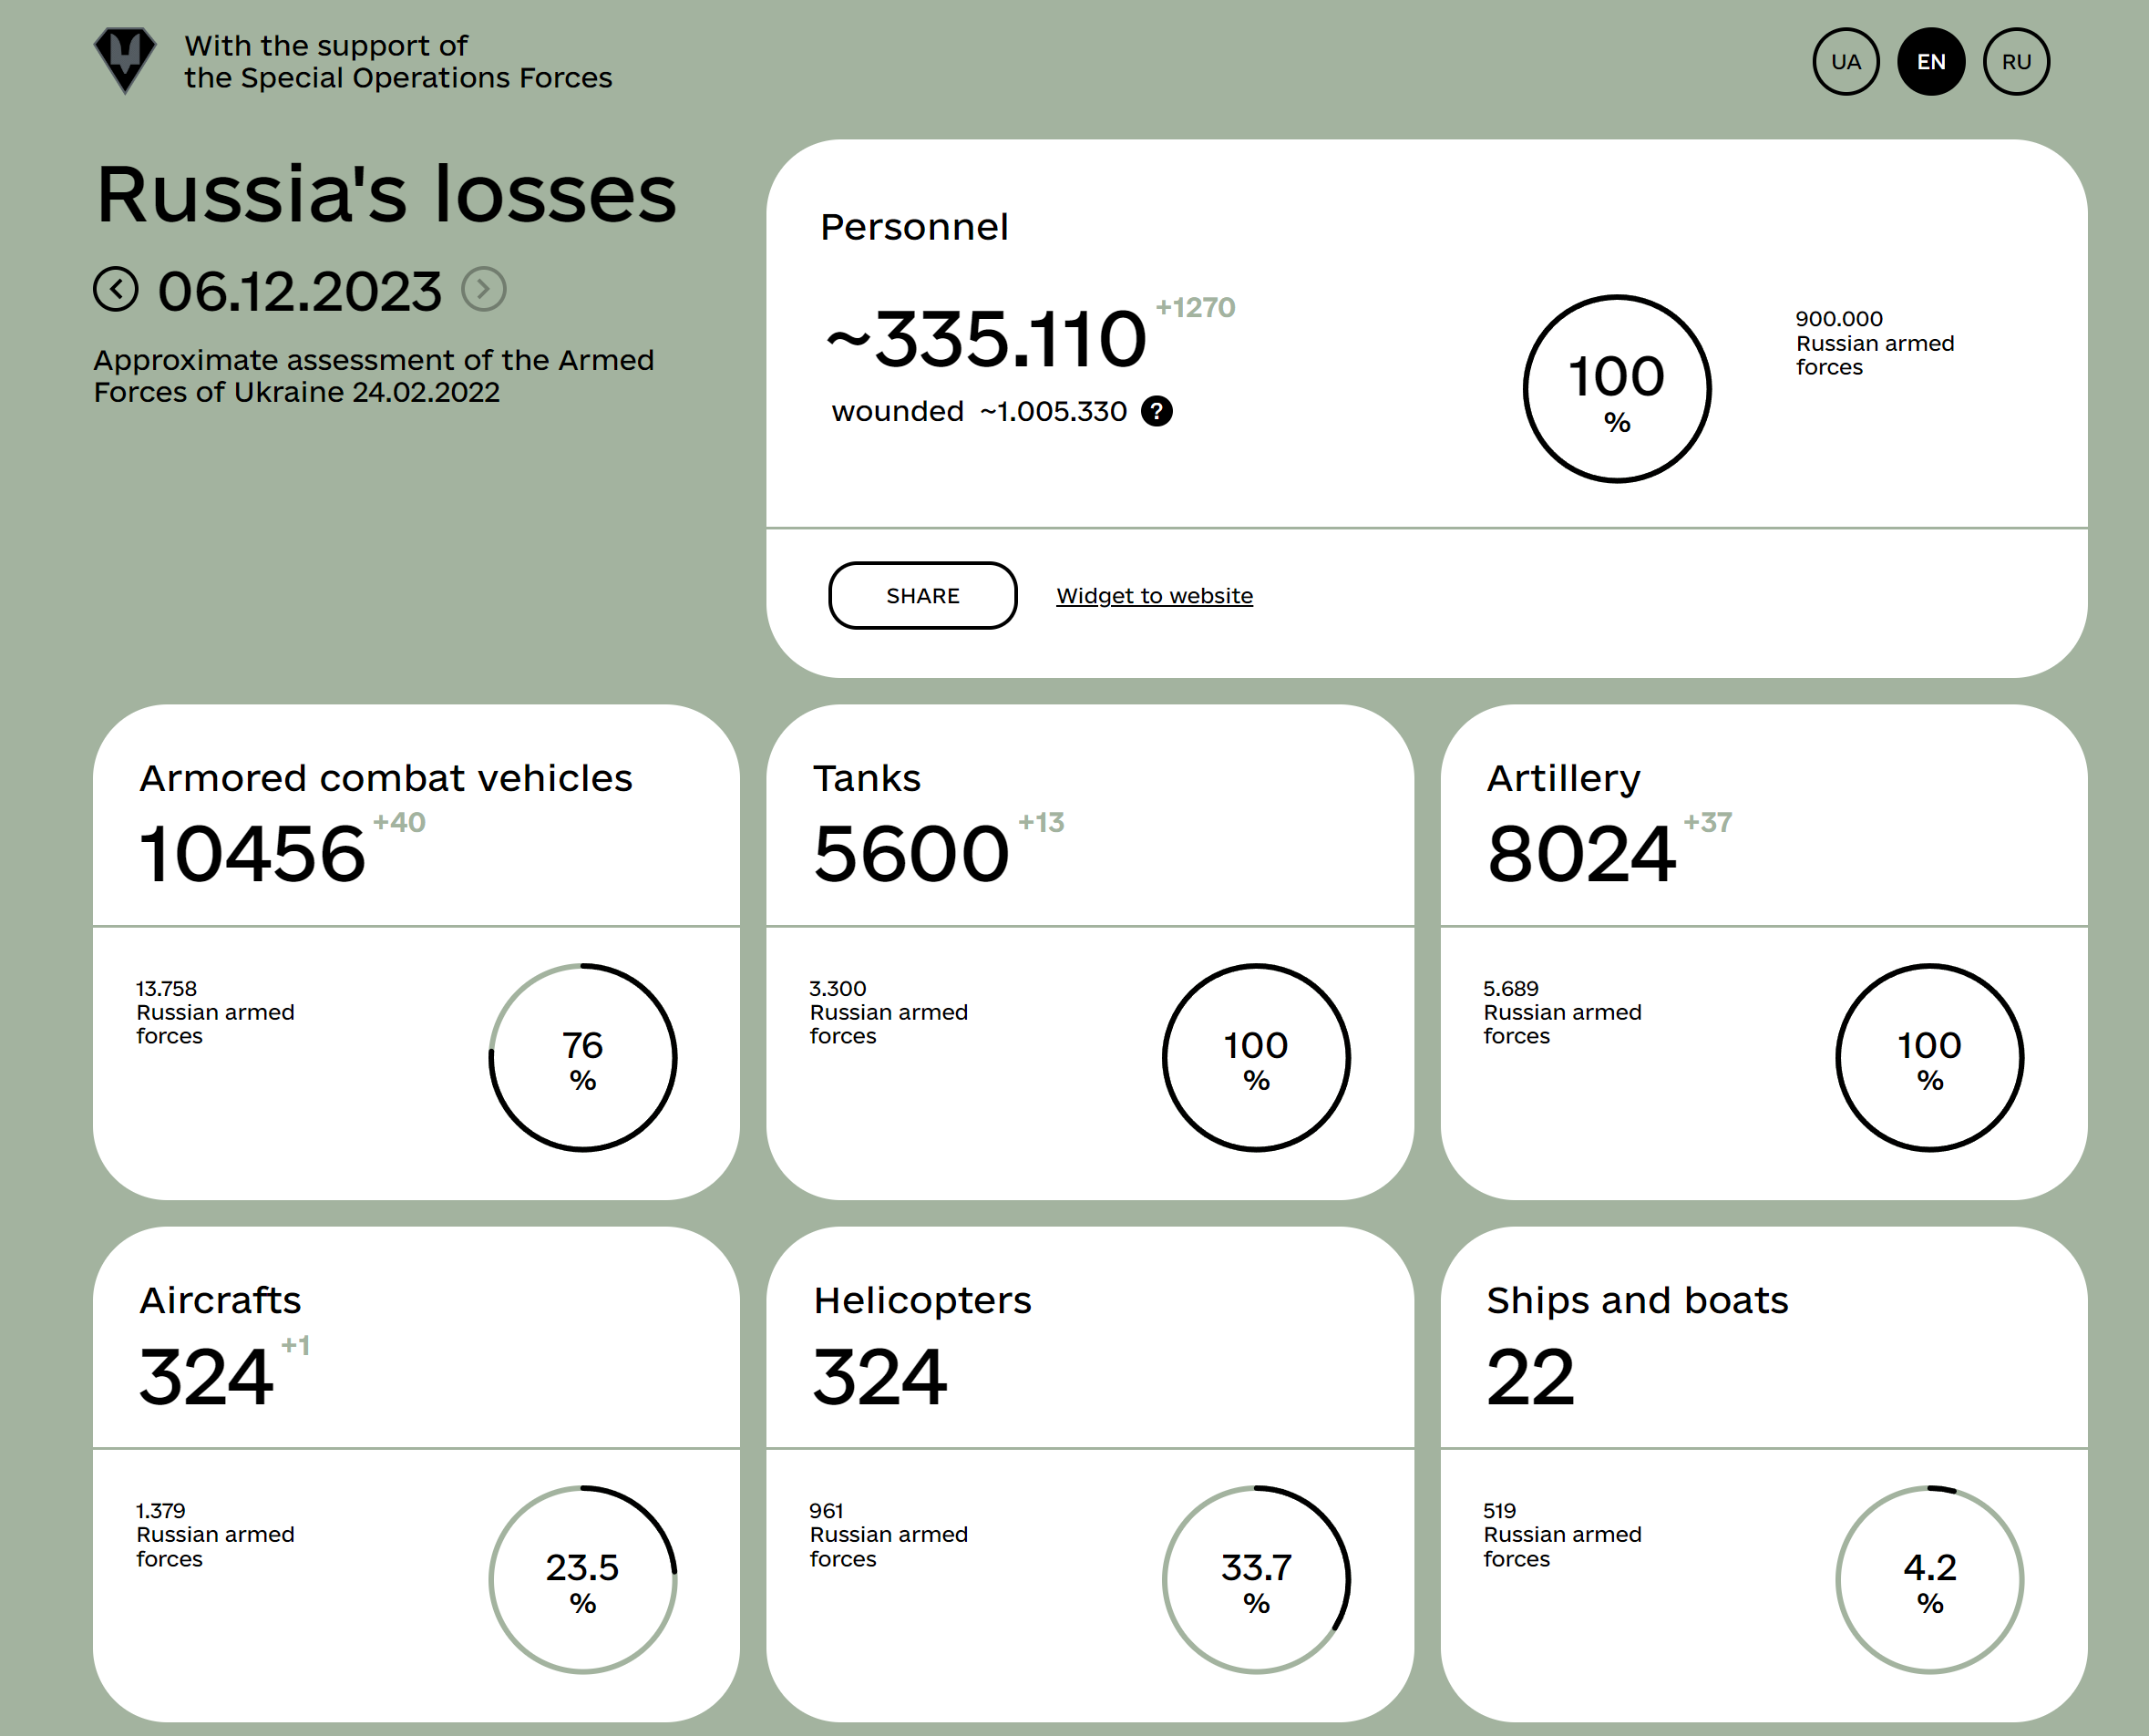Switch language to RU
2149x1736 pixels.
pos(2015,62)
